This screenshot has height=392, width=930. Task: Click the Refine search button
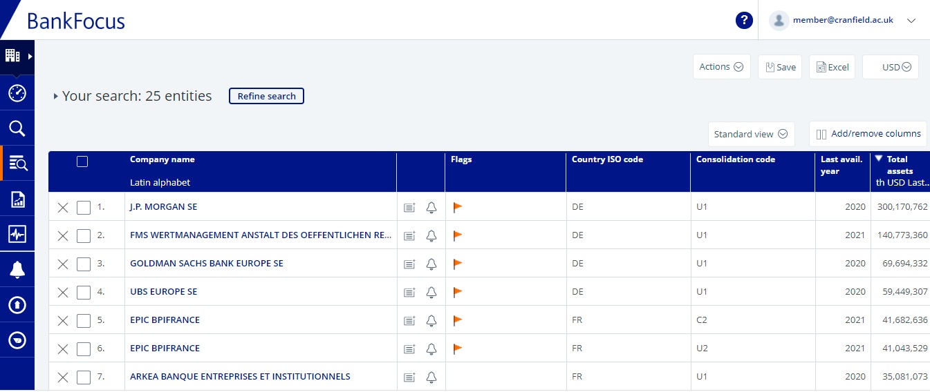pyautogui.click(x=266, y=97)
